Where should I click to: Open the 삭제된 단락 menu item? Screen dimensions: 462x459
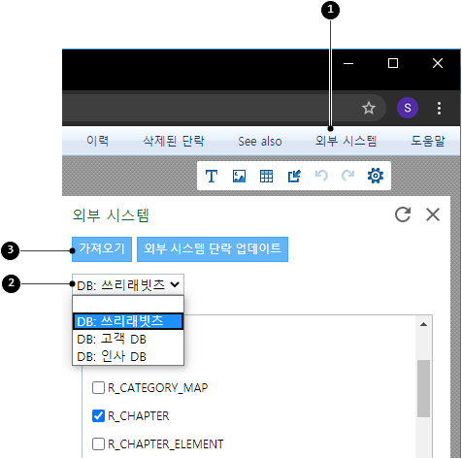174,141
